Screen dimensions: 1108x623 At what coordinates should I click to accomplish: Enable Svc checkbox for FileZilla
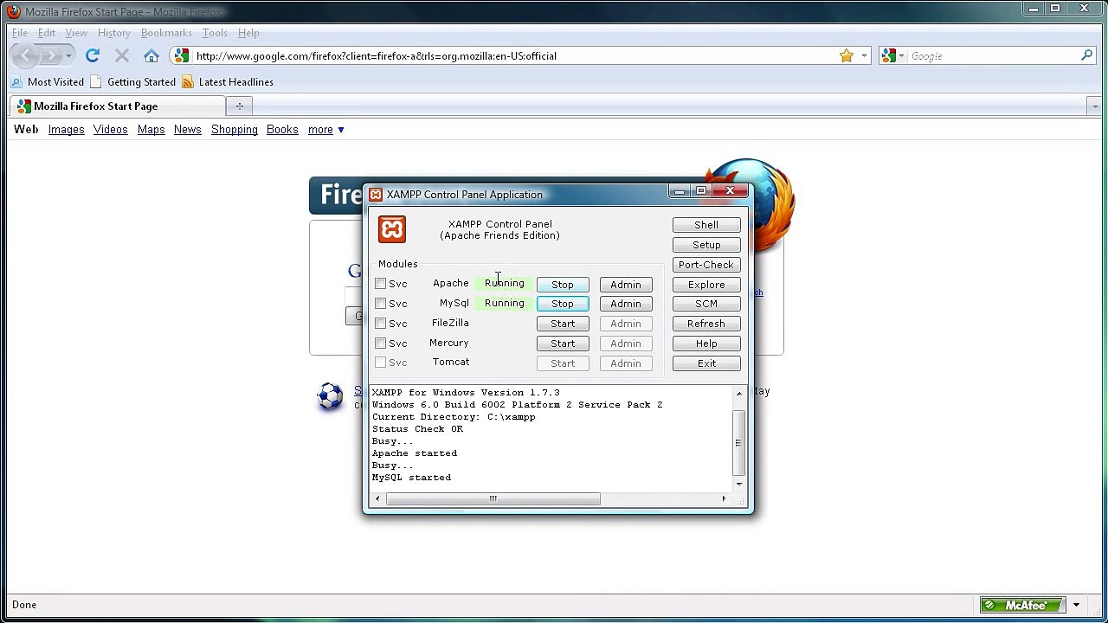pyautogui.click(x=381, y=324)
